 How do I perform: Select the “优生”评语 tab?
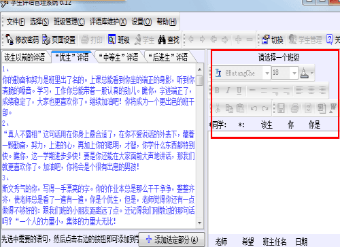click(x=72, y=57)
